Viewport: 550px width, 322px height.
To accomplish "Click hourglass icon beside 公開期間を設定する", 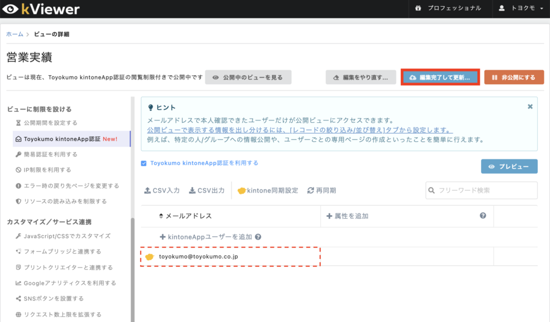I will 18,123.
